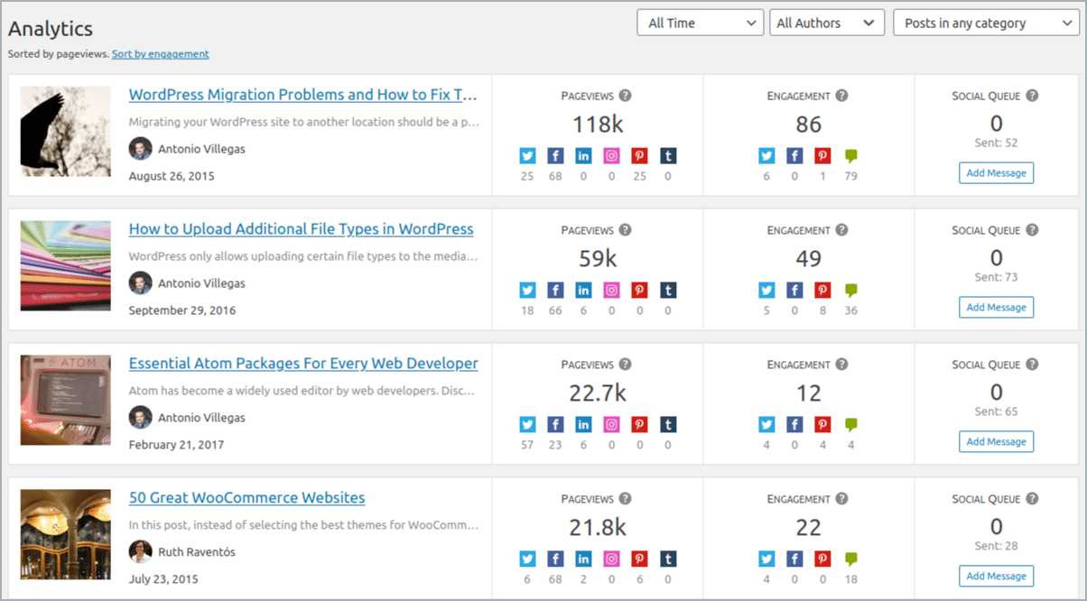This screenshot has height=601, width=1087.
Task: Select the Facebook icon showing 68 shares
Action: click(x=555, y=155)
